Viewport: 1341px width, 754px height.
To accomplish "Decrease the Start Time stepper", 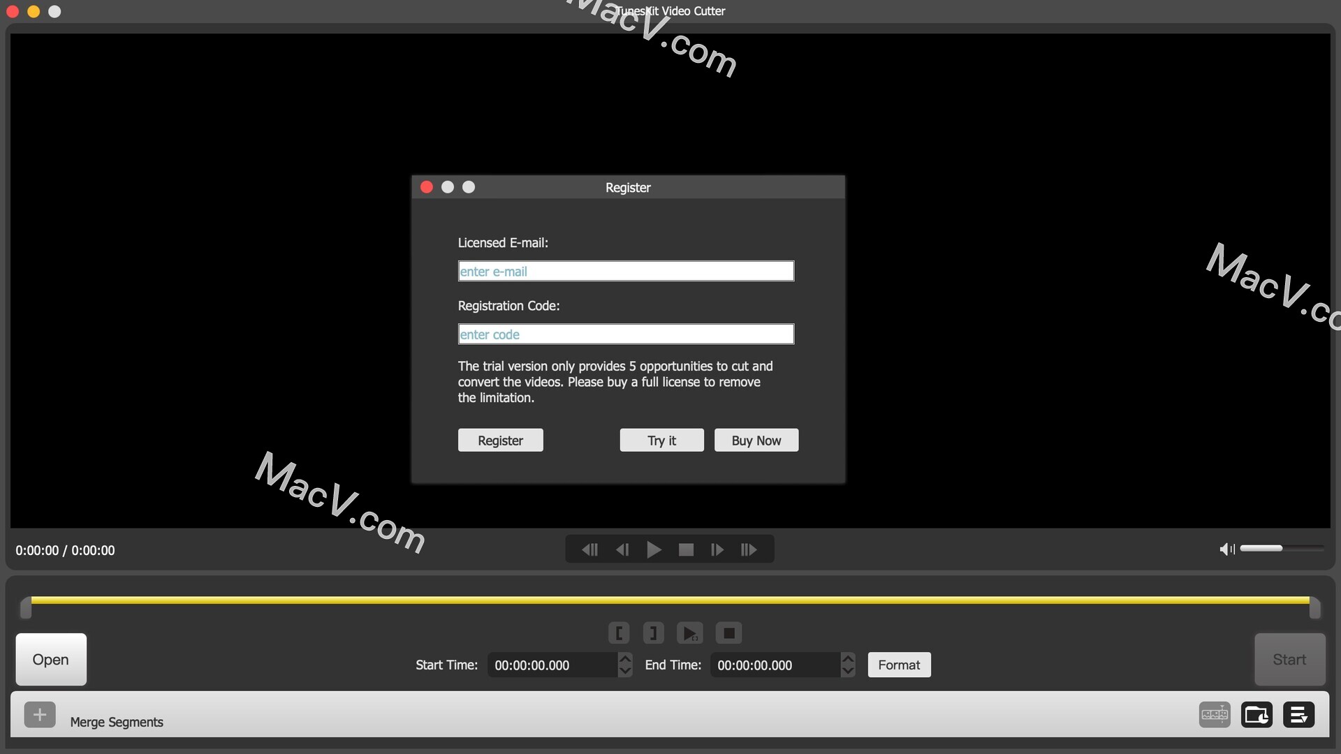I will tap(625, 671).
